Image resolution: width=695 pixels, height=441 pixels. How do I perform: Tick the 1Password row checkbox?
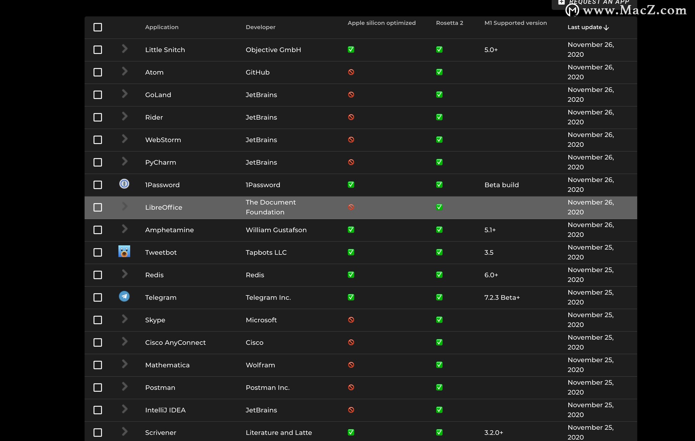(98, 185)
